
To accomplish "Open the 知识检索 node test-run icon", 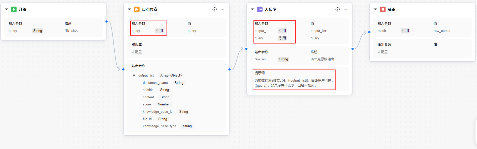I will (214, 9).
